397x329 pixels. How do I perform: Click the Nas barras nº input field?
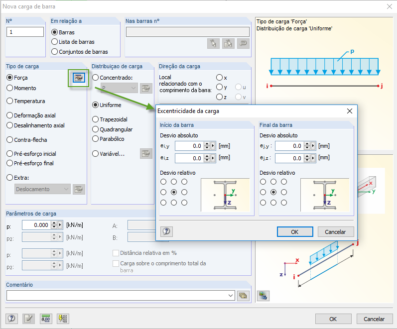tap(188, 32)
